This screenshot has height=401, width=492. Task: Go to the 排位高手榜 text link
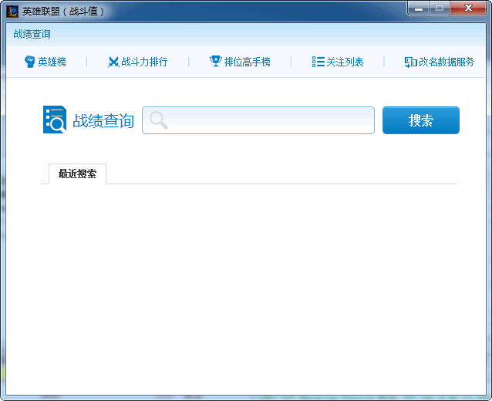tap(247, 62)
